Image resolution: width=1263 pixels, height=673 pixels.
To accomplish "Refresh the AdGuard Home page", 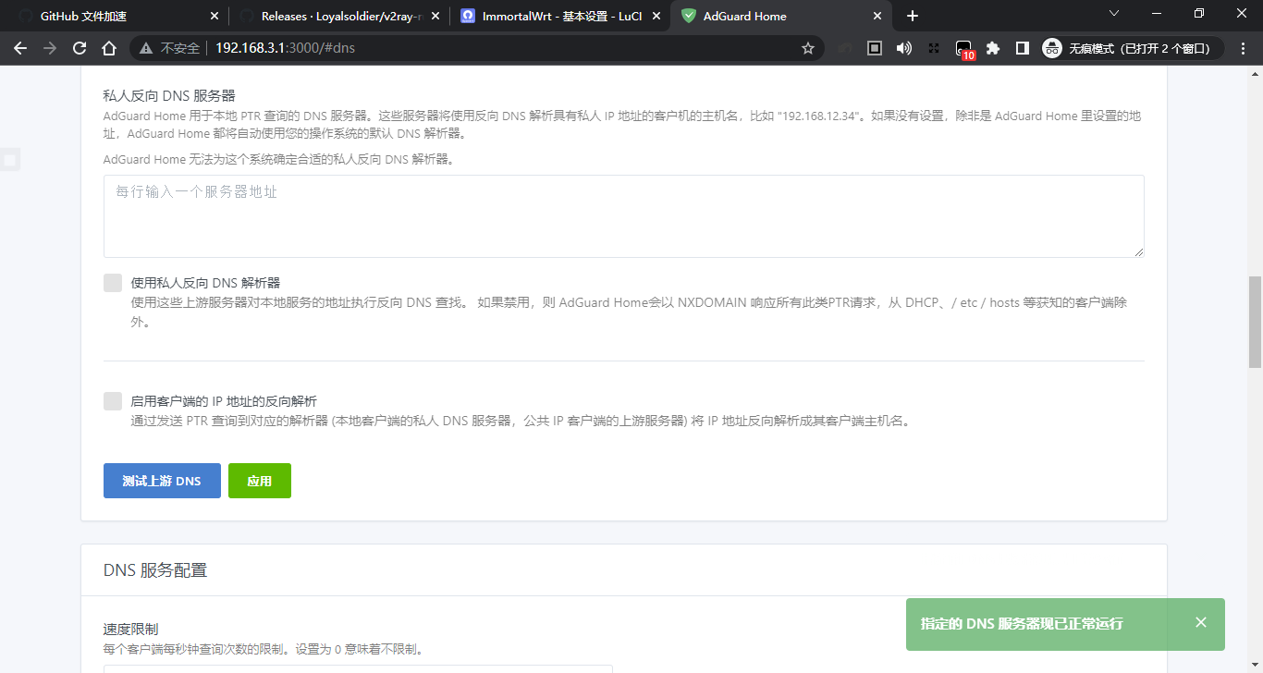I will coord(79,48).
